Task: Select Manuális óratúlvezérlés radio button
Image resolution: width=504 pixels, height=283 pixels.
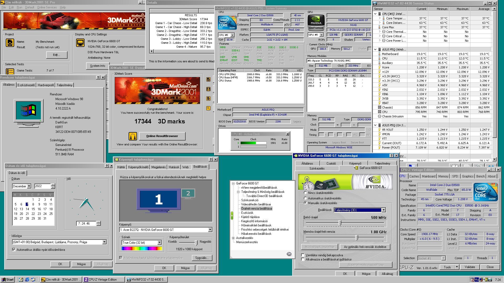Action: (x=305, y=203)
